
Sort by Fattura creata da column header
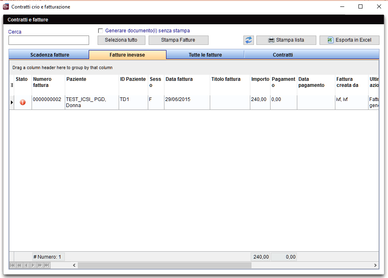(352, 85)
